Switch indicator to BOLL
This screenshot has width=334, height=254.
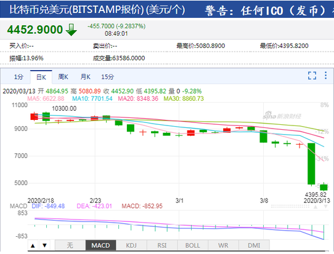(x=192, y=245)
